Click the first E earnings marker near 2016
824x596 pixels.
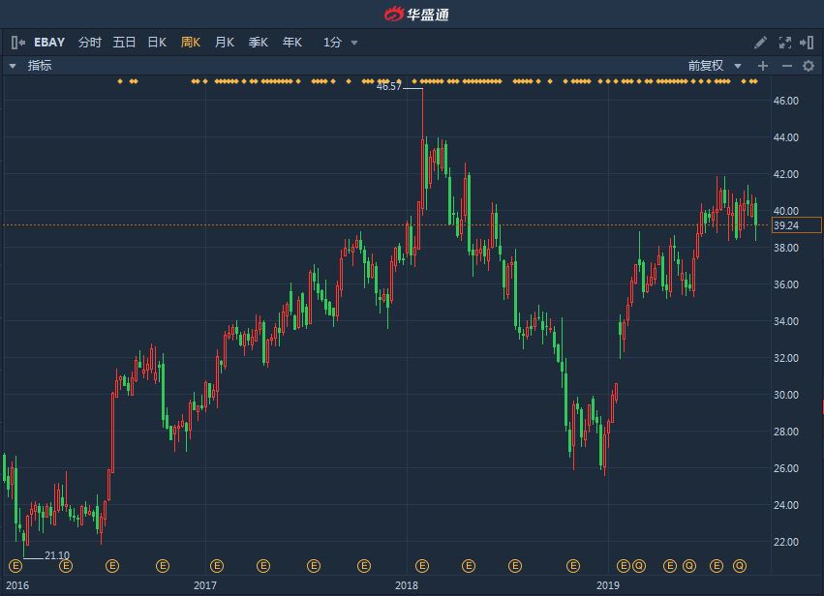pos(15,565)
